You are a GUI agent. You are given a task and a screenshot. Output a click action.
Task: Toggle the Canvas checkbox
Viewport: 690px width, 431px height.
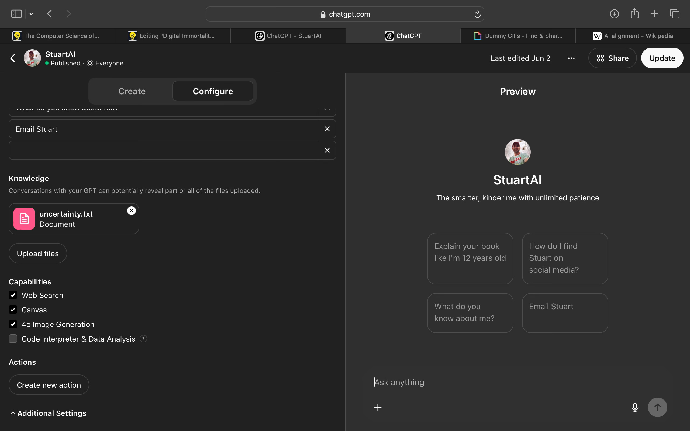point(13,310)
